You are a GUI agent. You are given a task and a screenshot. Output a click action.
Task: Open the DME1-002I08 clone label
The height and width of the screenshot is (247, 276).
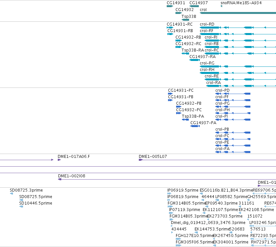click(x=72, y=176)
